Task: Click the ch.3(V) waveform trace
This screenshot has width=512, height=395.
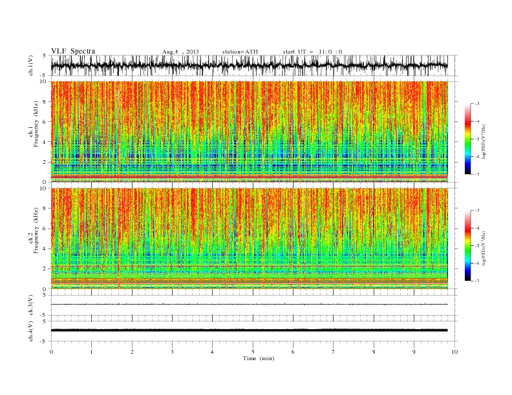Action: (249, 305)
